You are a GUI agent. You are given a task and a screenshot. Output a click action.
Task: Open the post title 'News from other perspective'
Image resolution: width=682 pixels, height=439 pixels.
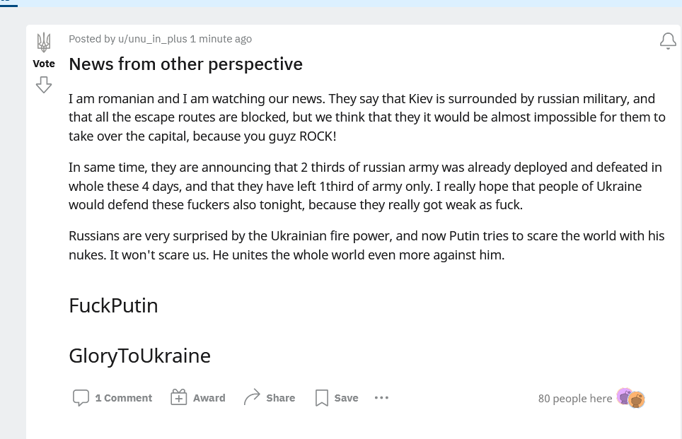tap(185, 64)
